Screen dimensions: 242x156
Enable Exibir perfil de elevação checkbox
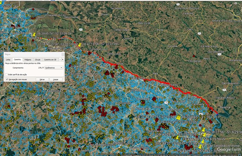(6, 74)
